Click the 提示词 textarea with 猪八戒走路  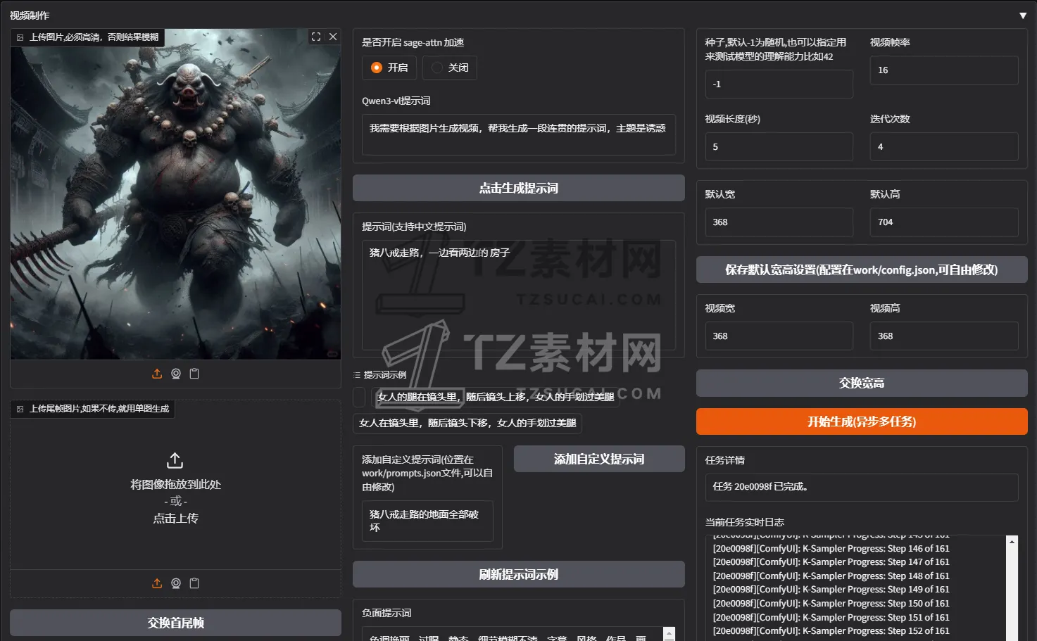coord(519,295)
